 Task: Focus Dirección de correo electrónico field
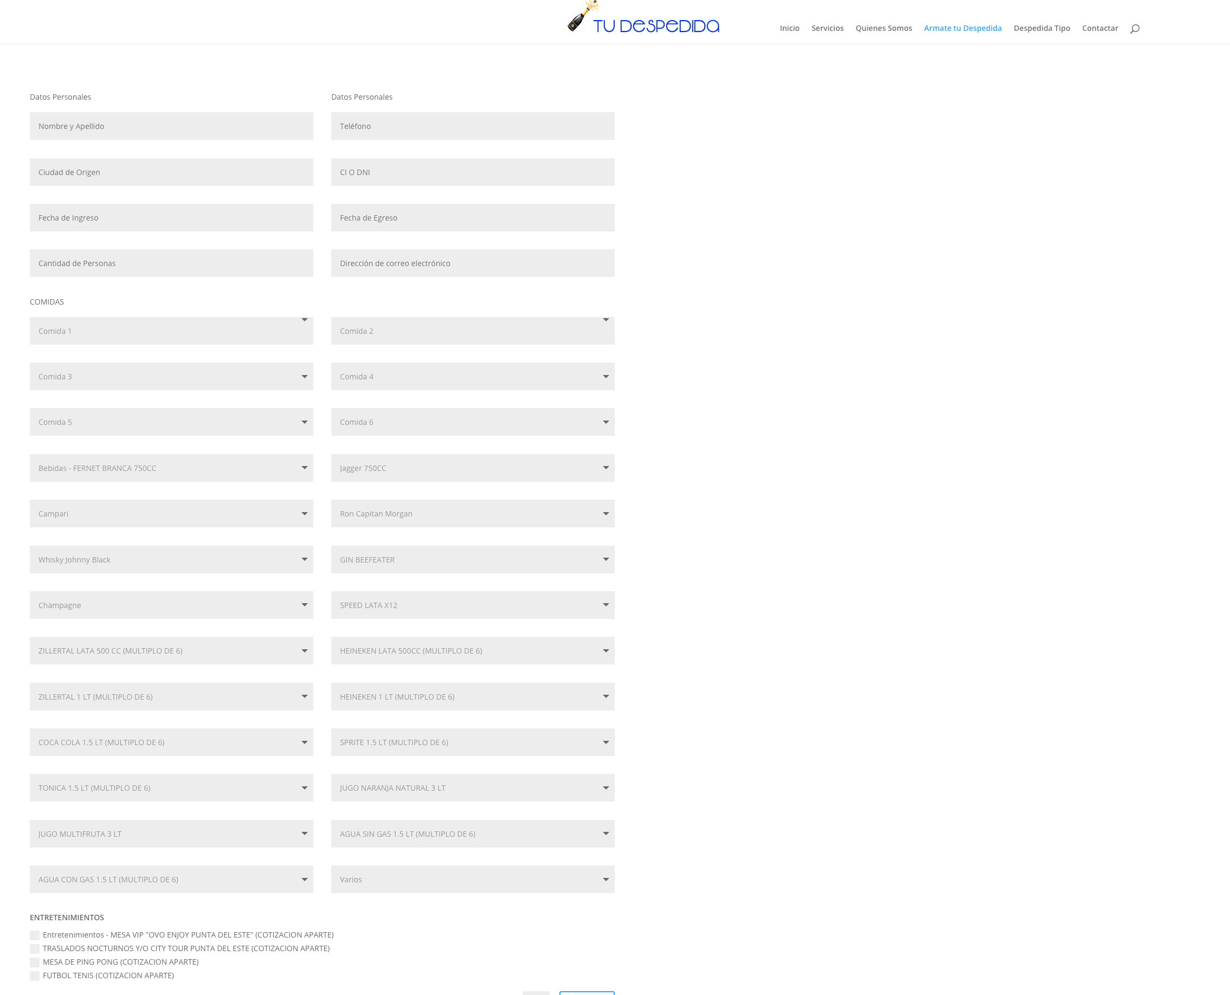[473, 263]
